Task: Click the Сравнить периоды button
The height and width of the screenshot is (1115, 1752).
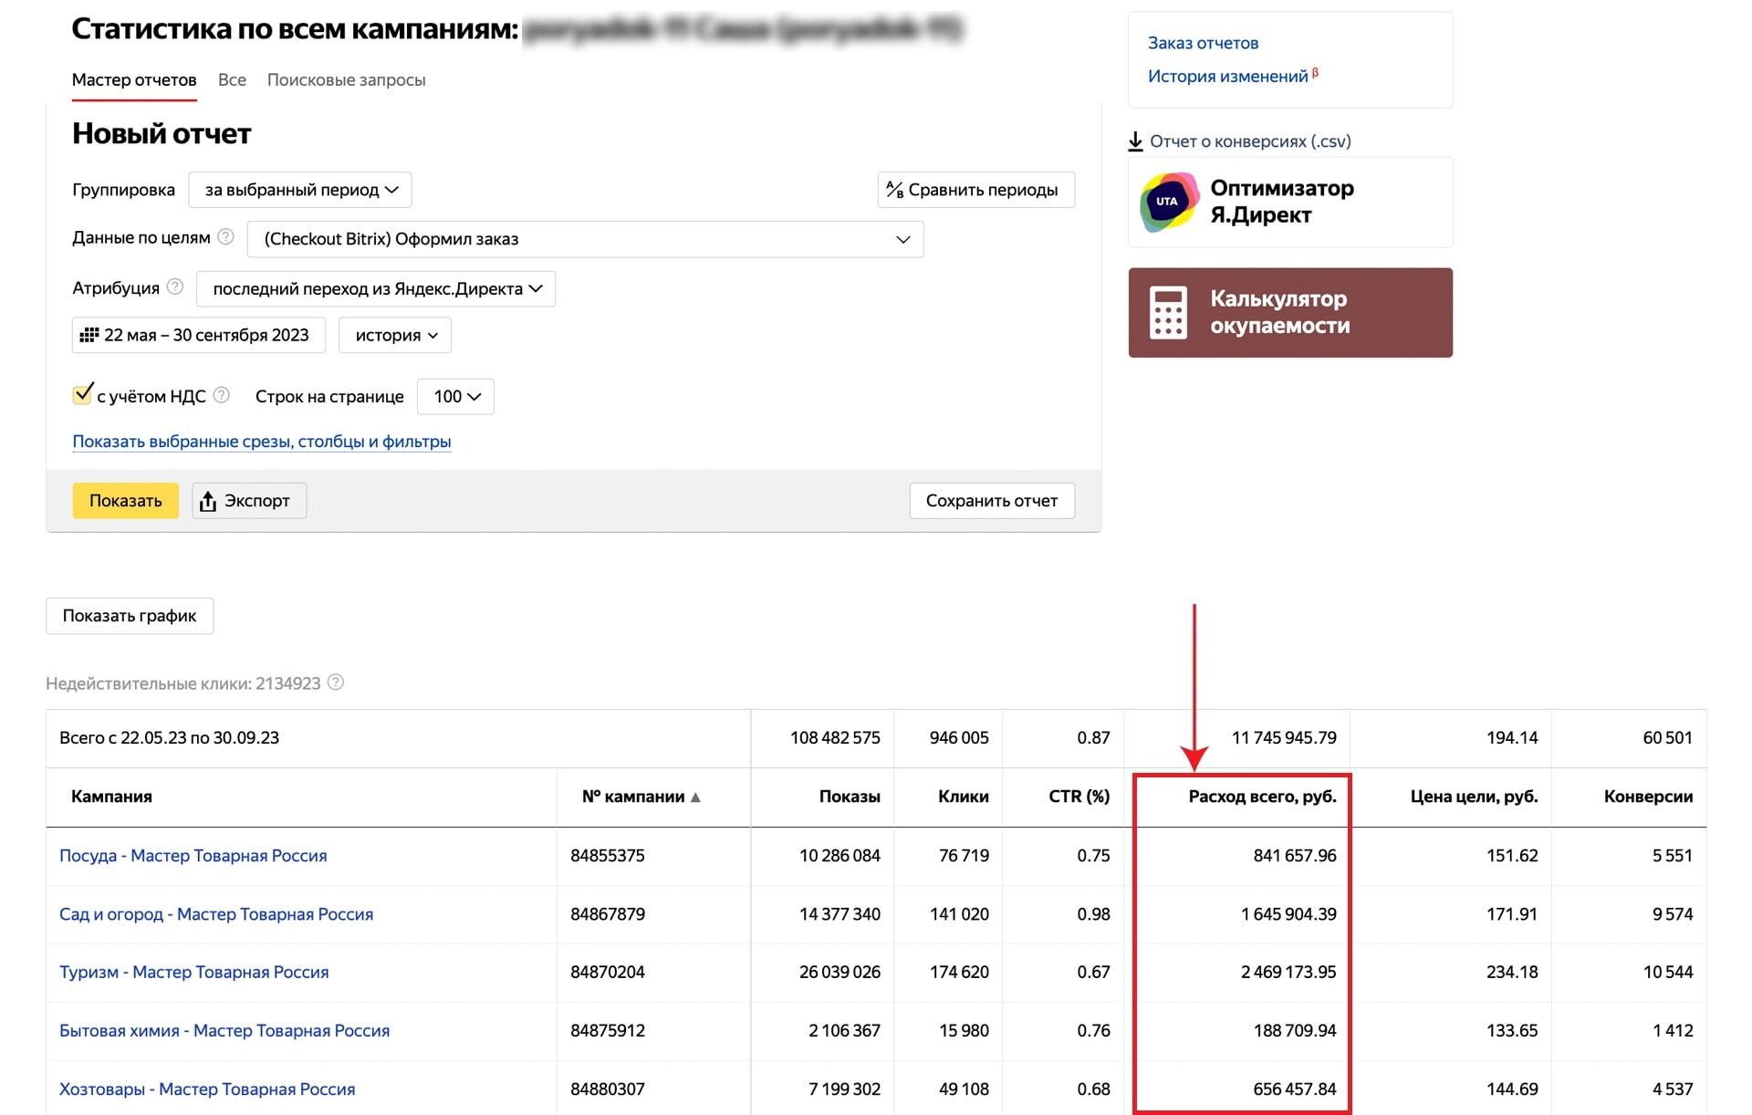Action: pyautogui.click(x=976, y=190)
